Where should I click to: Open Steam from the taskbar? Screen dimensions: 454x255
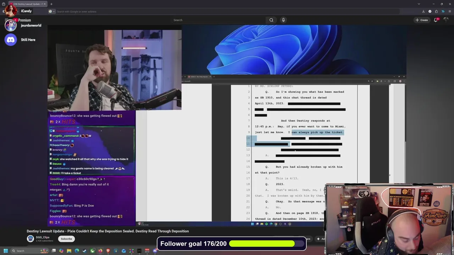(84, 251)
